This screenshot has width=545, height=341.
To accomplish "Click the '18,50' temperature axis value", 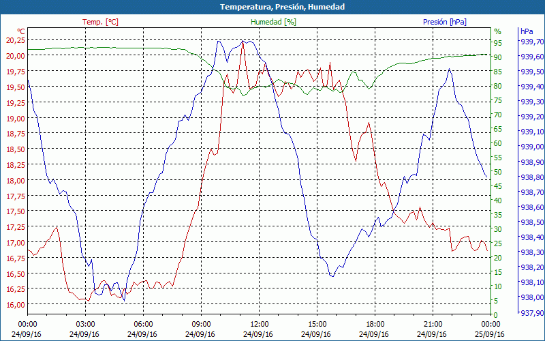I will (x=16, y=149).
